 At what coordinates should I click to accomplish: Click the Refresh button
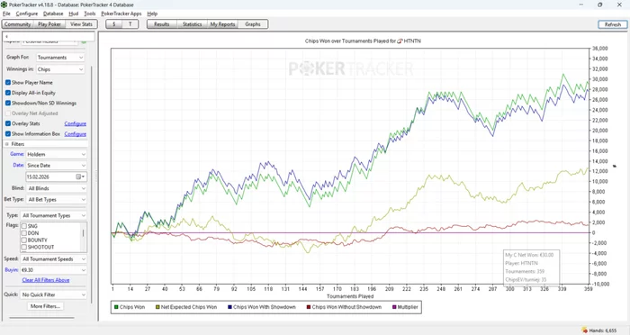click(x=612, y=24)
